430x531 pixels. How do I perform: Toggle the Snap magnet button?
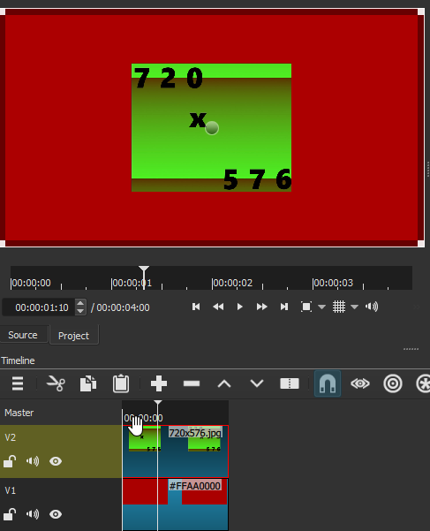coord(328,383)
